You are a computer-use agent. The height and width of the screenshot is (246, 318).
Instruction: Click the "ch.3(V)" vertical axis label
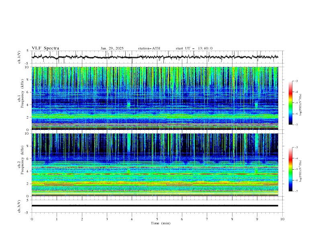pos(19,206)
